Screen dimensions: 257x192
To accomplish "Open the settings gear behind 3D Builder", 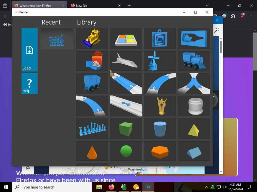I will tap(28, 168).
